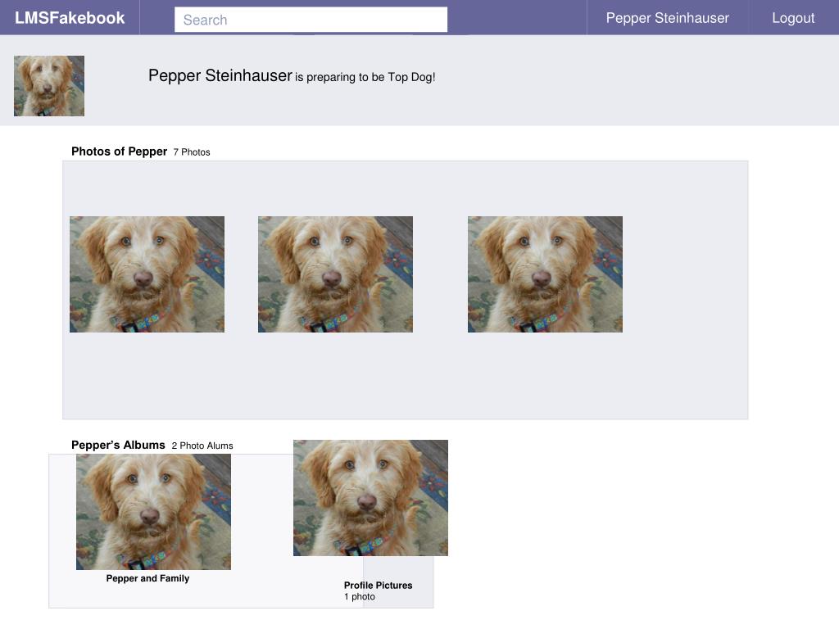Focus the Search input field
Image resolution: width=839 pixels, height=629 pixels.
[311, 20]
